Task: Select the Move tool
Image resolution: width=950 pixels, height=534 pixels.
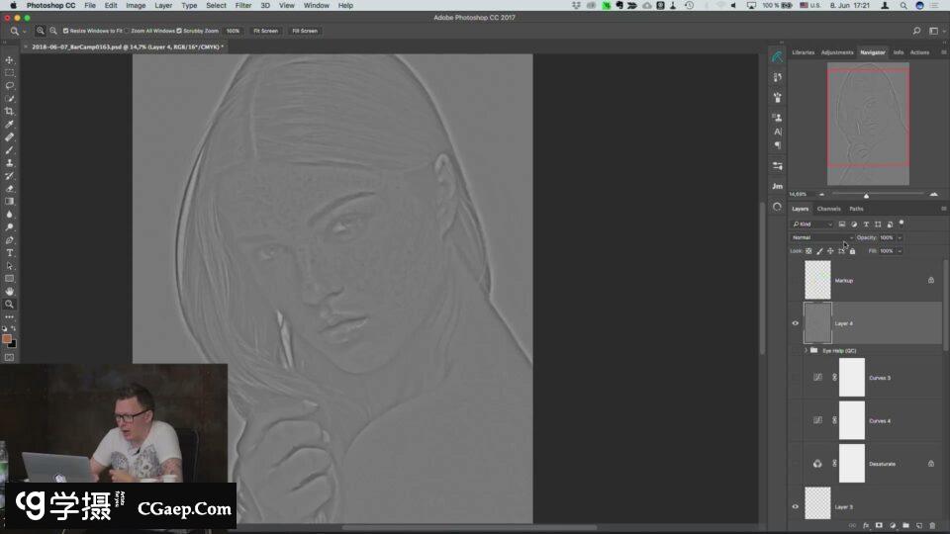Action: click(x=10, y=60)
